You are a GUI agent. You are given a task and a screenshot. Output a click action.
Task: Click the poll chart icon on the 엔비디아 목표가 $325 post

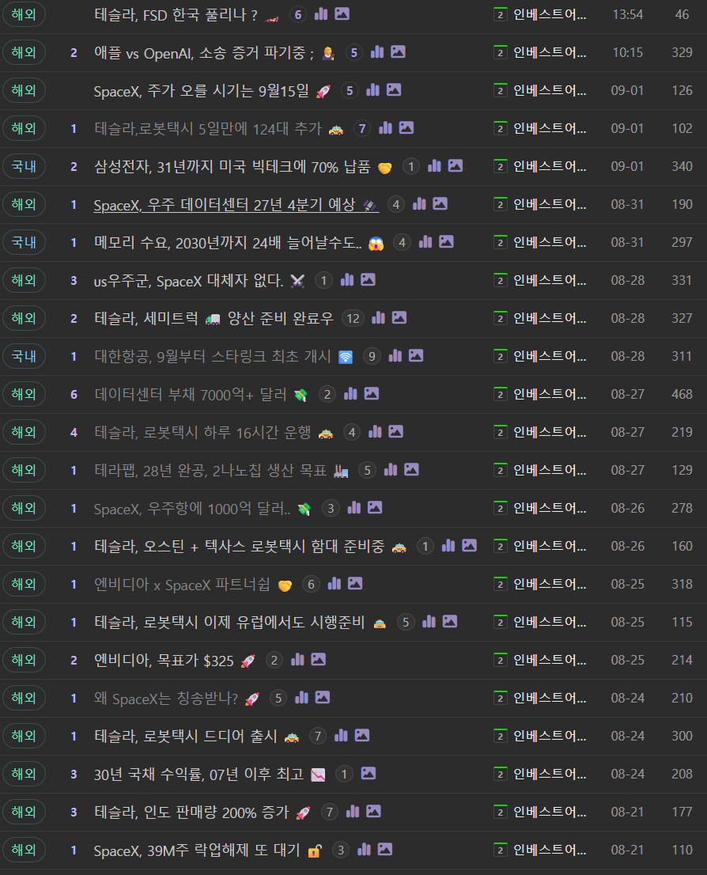point(297,659)
